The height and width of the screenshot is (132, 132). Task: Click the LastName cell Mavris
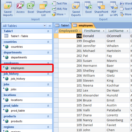coord(118,61)
